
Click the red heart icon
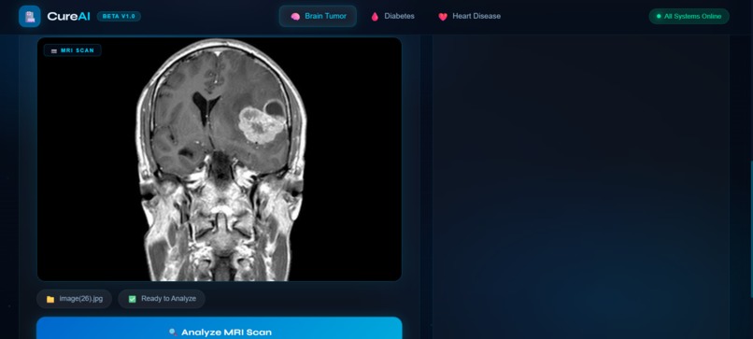443,17
